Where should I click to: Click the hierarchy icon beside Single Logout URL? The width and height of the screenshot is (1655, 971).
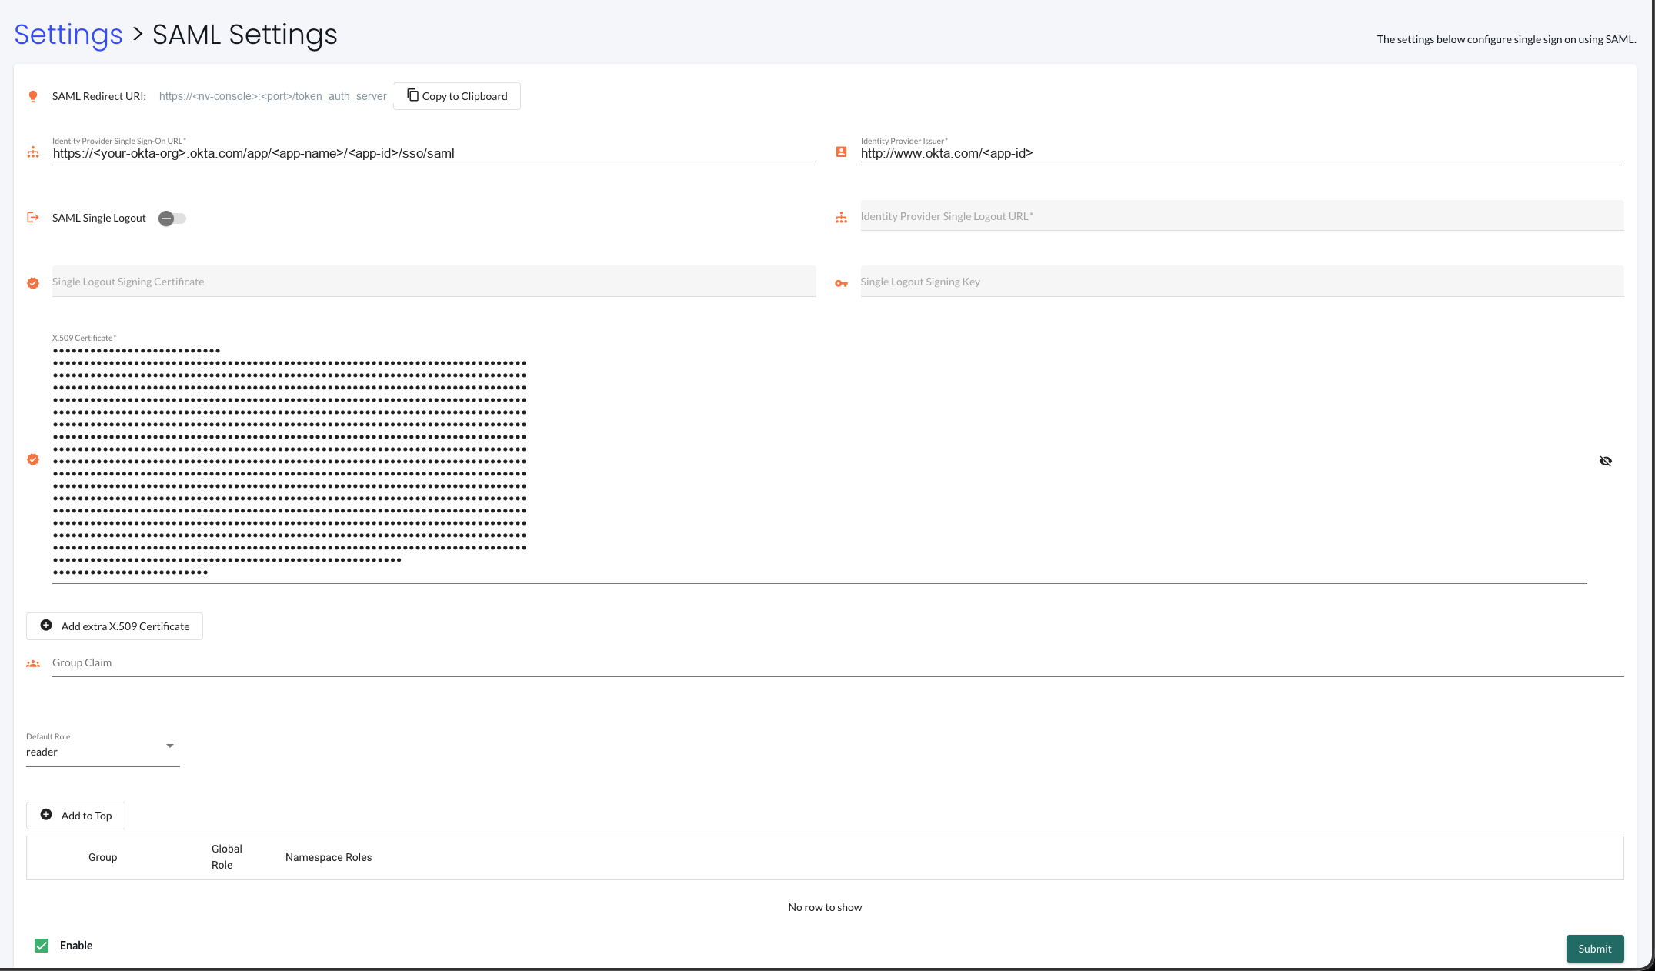tap(841, 218)
